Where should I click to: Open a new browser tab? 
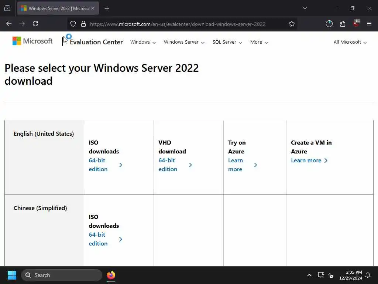(x=107, y=9)
